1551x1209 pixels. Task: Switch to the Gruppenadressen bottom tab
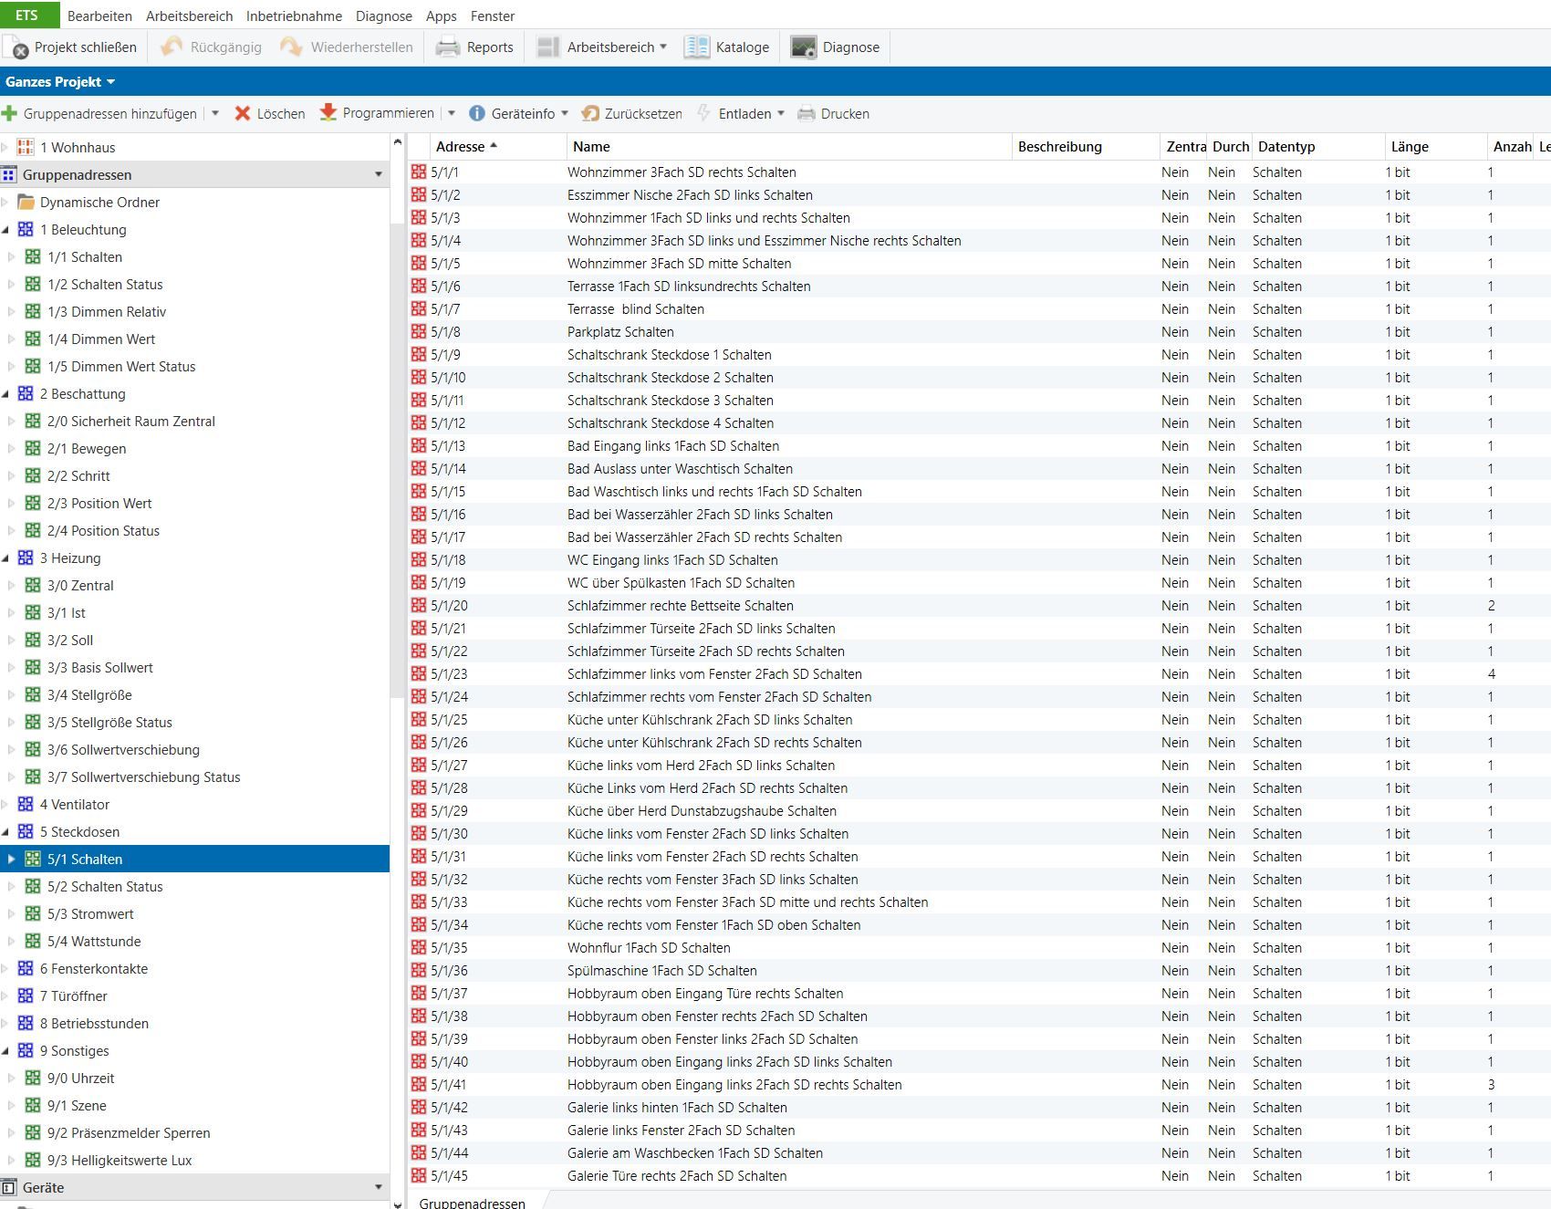tap(472, 1202)
